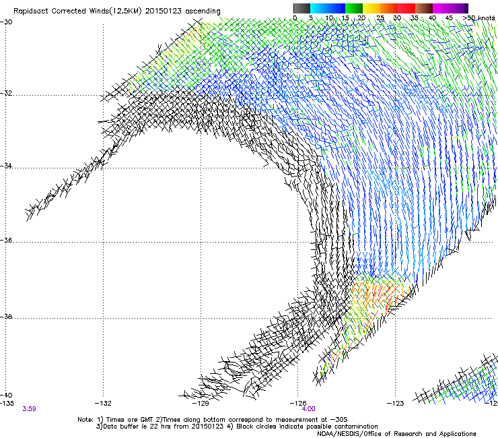The image size is (498, 438).
Task: Click the '-38' latitude axis label
Action: click(x=6, y=317)
